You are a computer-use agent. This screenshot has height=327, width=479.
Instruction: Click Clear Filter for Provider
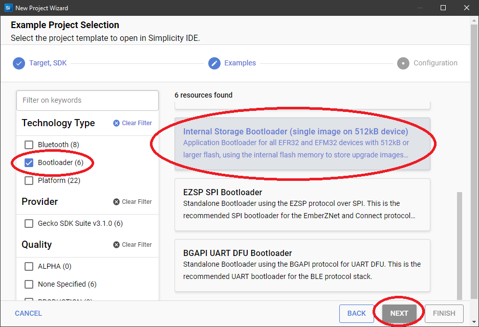(x=133, y=202)
